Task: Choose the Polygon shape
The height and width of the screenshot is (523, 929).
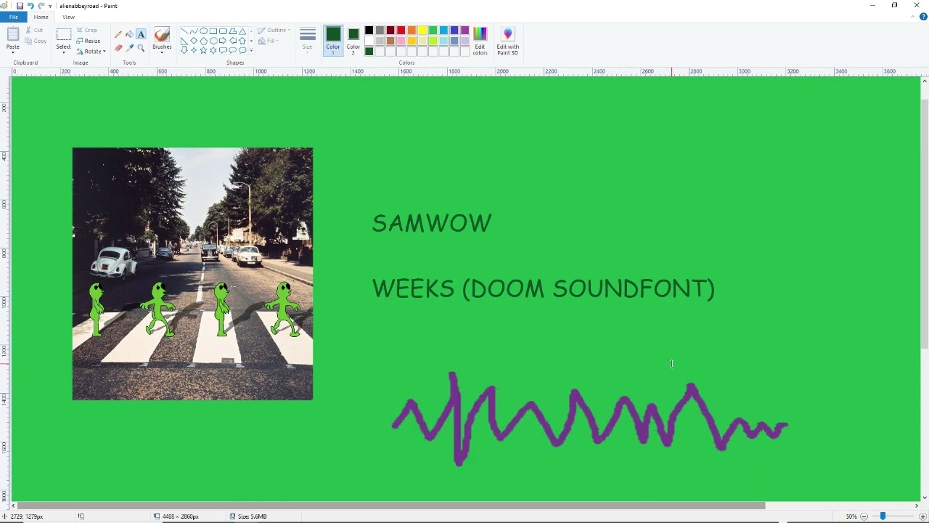Action: click(233, 31)
